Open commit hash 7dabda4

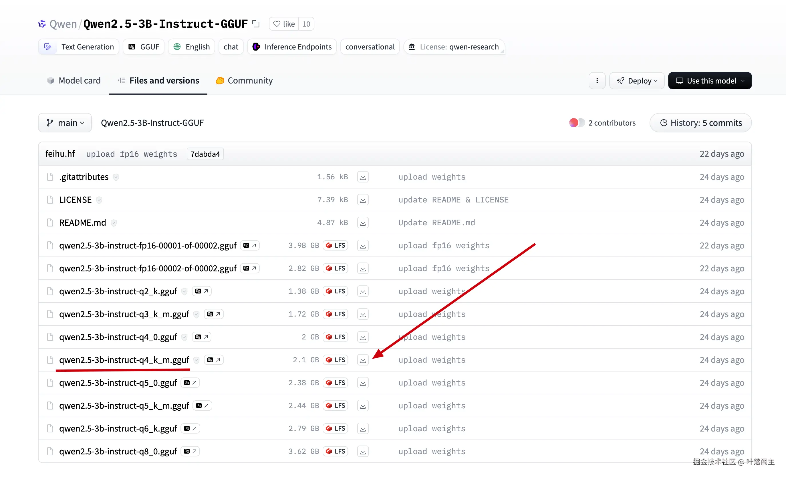[x=205, y=154]
